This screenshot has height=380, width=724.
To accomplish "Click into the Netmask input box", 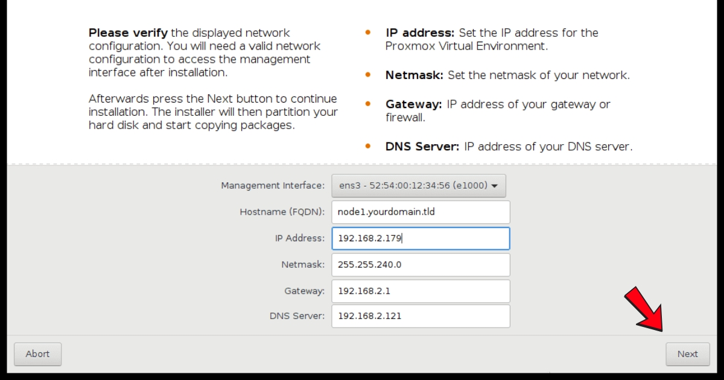I will coord(421,264).
